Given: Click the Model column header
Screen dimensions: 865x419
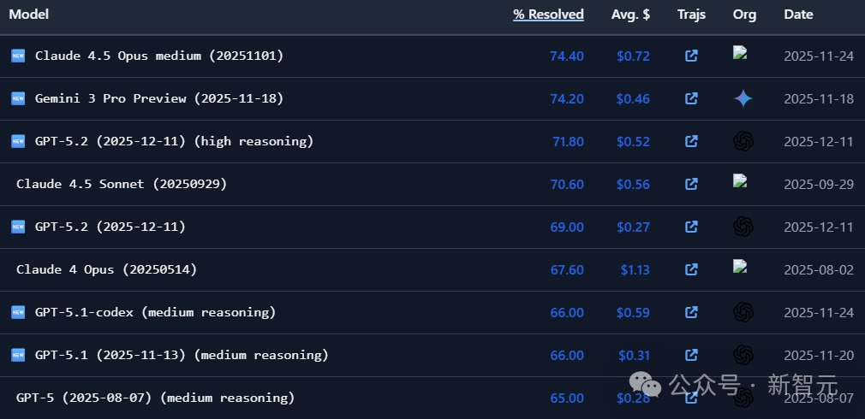Looking at the screenshot, I should coord(28,15).
